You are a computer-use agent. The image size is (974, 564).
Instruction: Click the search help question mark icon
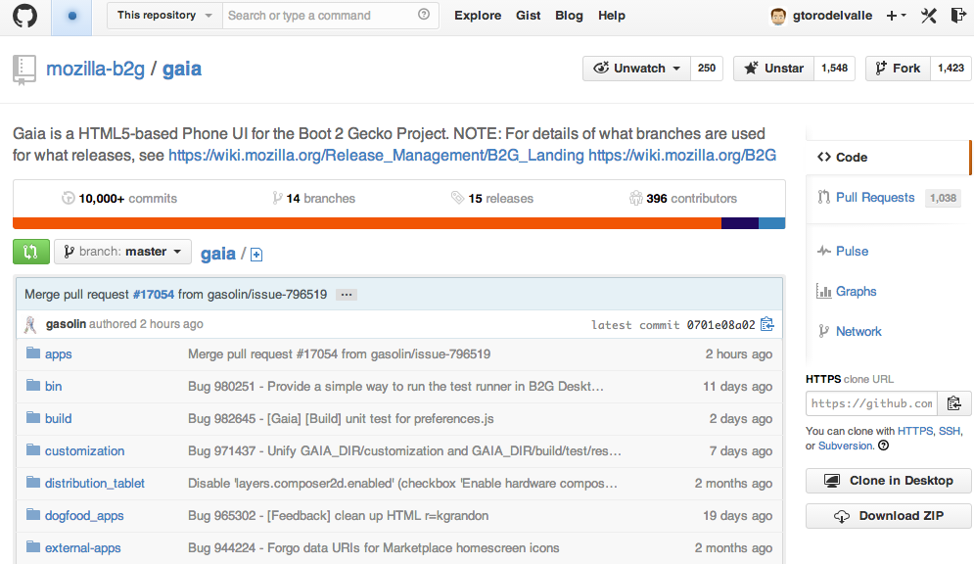pyautogui.click(x=424, y=15)
